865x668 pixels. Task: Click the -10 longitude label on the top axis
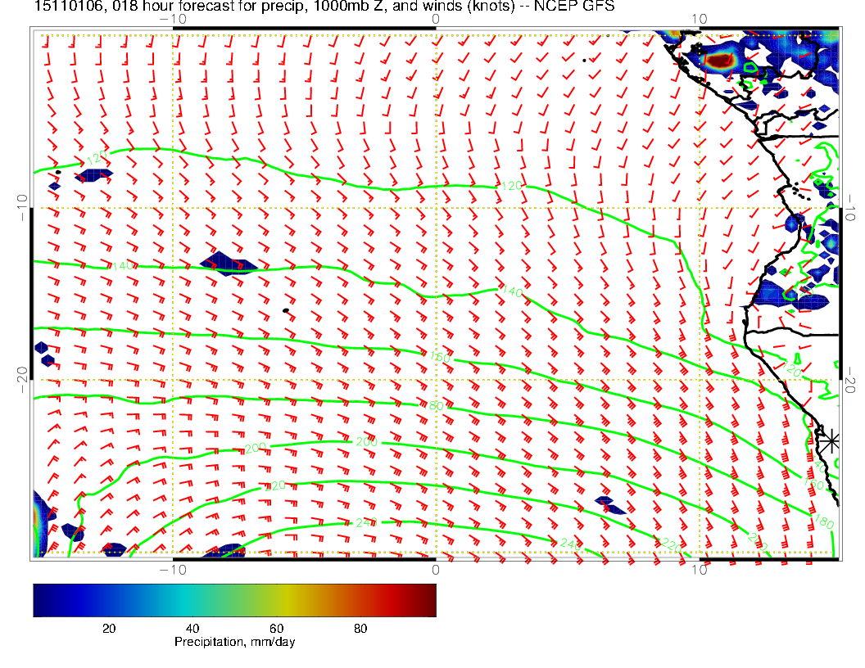(172, 18)
